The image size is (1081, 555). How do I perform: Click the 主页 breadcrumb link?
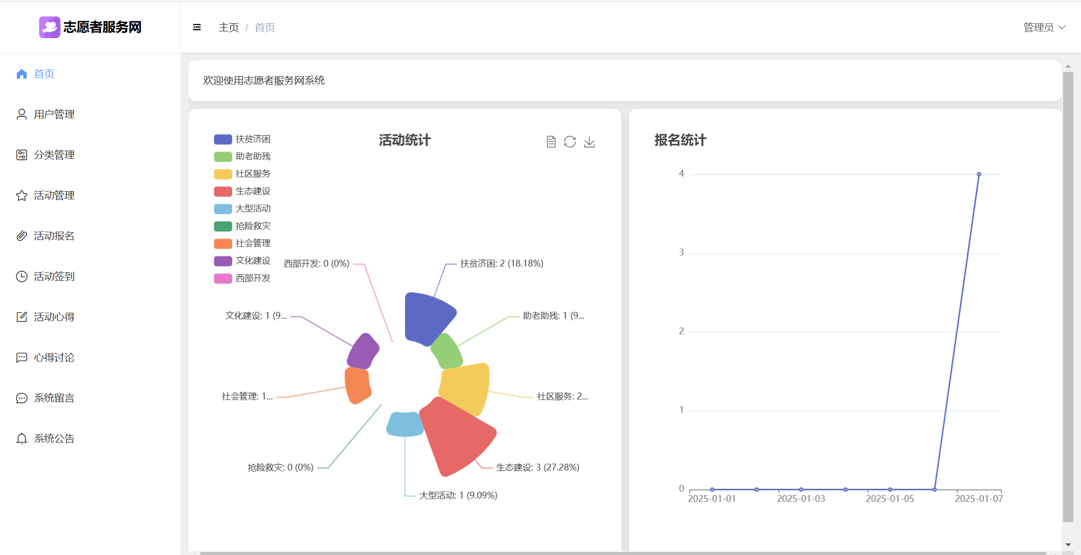tap(229, 28)
